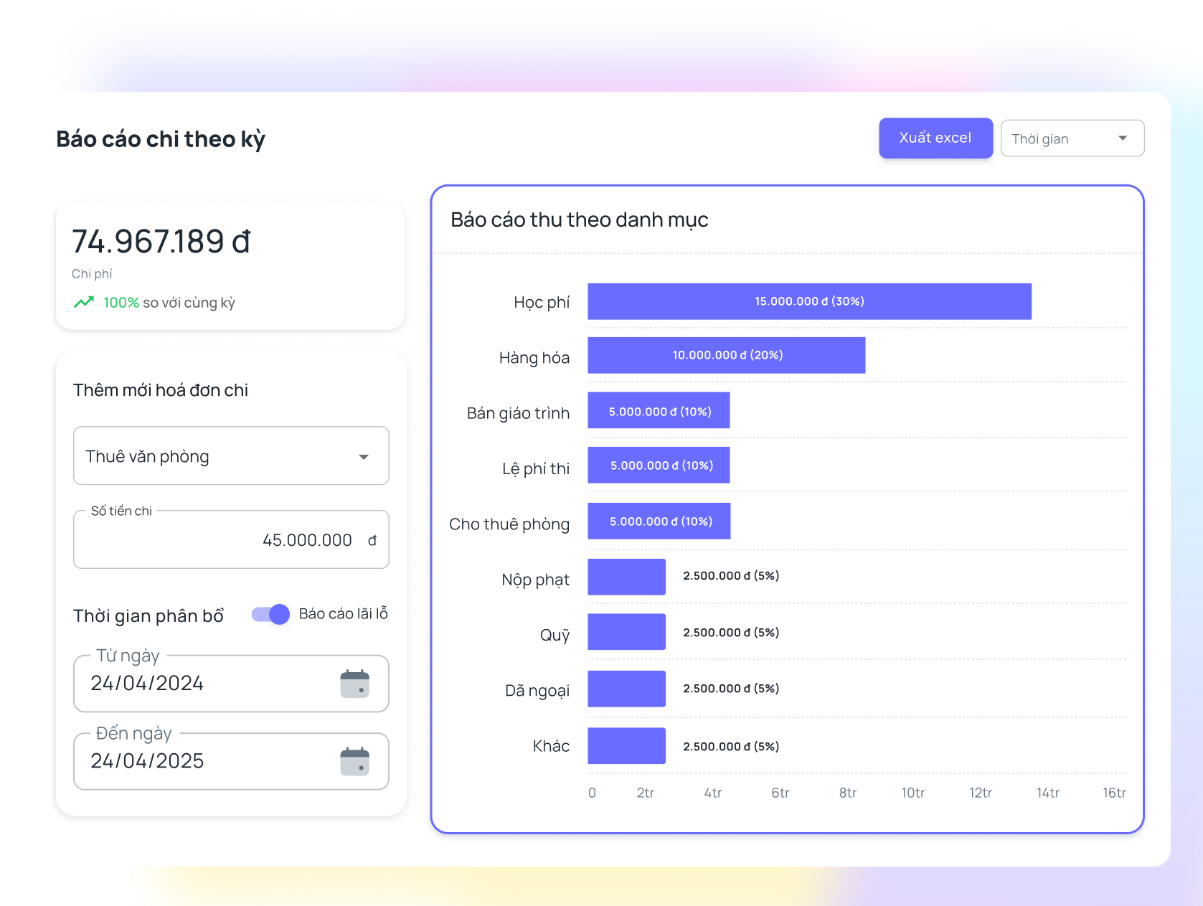
Task: Select the Hàng hóa bar showing 10.000.000
Action: [x=726, y=355]
